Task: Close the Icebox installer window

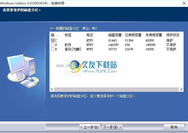Action: (184, 3)
